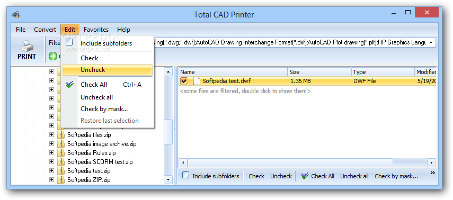Sort file list by Modified column
The height and width of the screenshot is (200, 453).
426,72
